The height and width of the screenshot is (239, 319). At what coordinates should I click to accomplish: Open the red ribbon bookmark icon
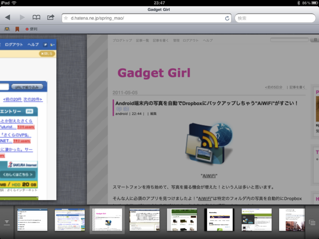[17, 29]
